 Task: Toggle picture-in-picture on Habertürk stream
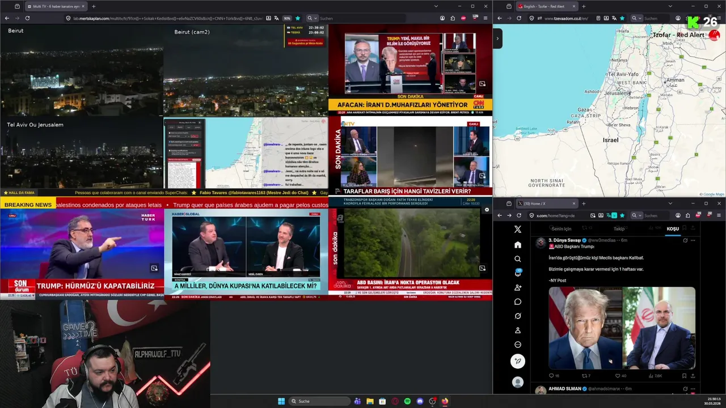[154, 268]
